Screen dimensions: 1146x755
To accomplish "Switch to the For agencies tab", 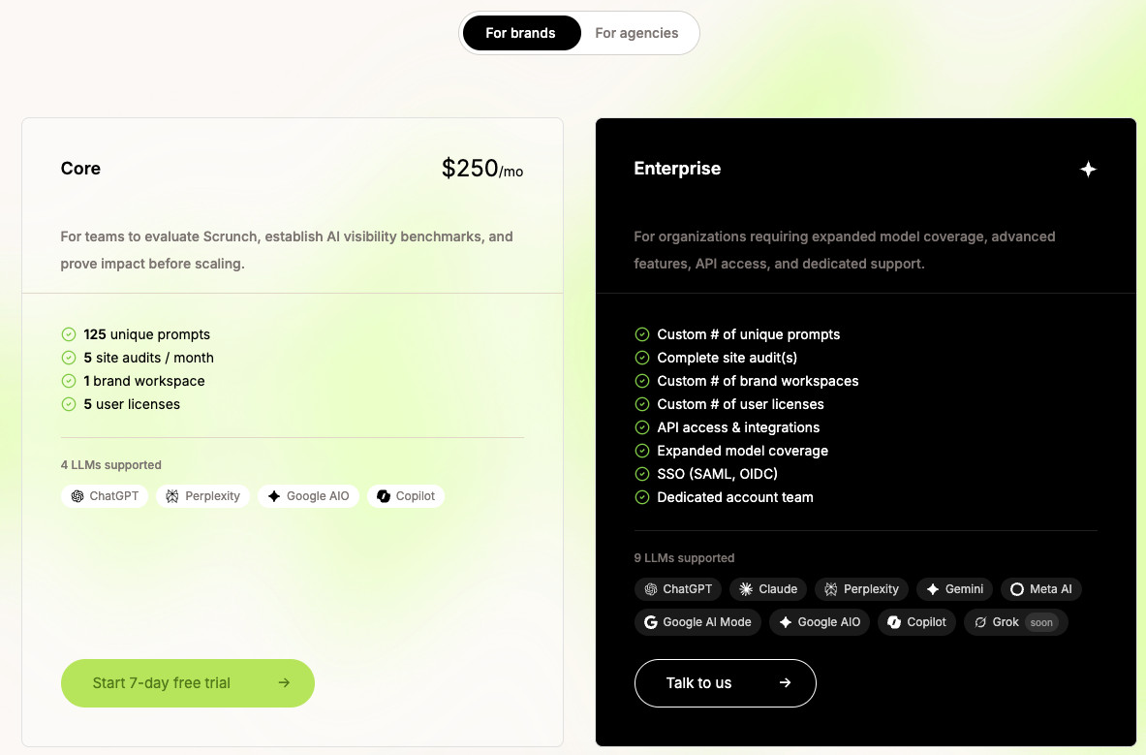I will pos(636,33).
